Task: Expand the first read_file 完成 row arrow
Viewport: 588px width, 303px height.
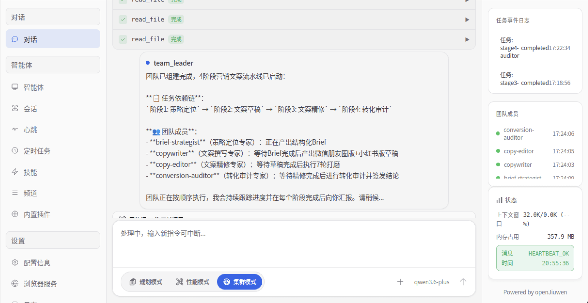Action: (x=467, y=20)
